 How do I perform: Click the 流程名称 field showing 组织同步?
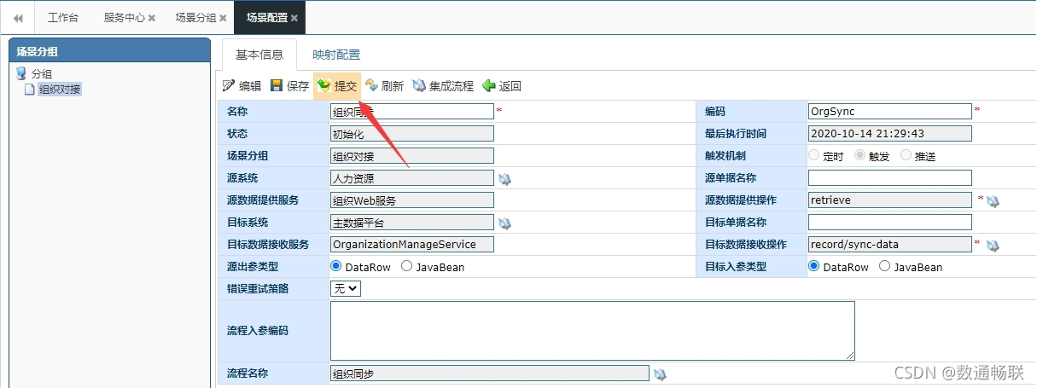coord(489,374)
